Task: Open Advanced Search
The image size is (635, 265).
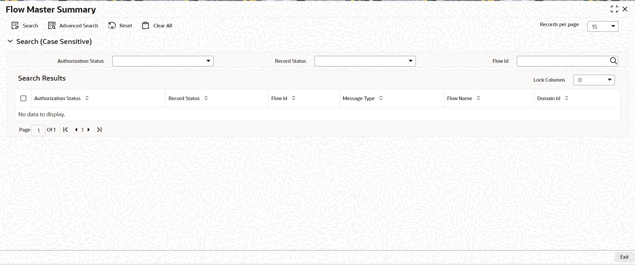Action: (x=73, y=26)
